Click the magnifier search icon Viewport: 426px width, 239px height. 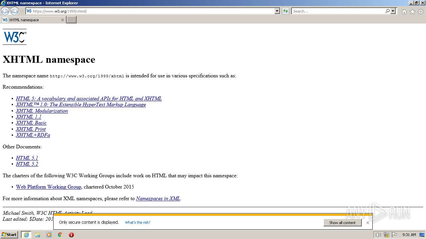[x=387, y=11]
